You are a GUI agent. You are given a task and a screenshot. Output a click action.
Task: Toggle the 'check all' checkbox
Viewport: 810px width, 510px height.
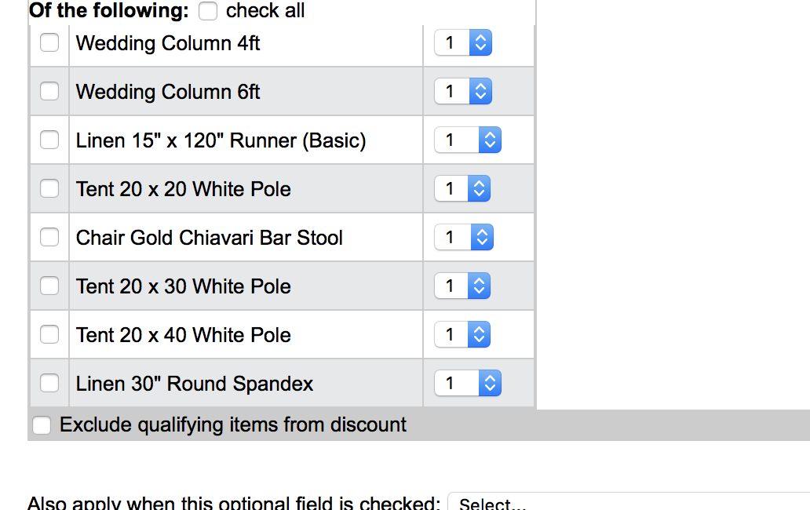(208, 11)
